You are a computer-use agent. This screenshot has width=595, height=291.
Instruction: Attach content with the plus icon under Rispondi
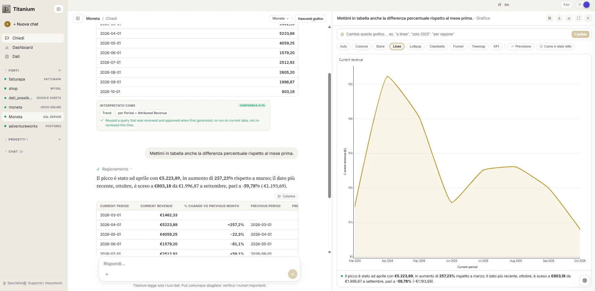tap(107, 274)
